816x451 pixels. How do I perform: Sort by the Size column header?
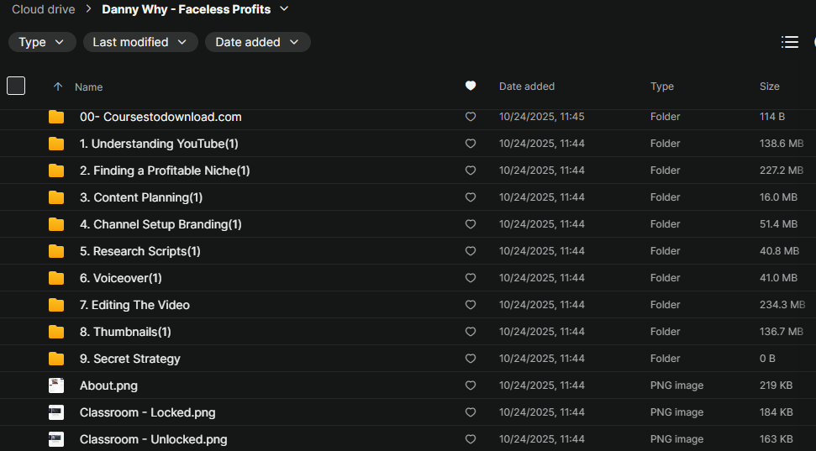pos(769,87)
